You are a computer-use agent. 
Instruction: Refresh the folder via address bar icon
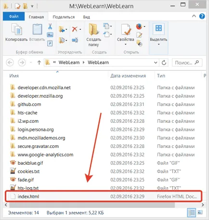[164, 63]
